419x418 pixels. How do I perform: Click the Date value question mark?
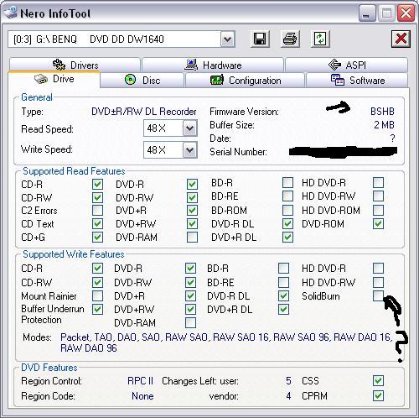(x=392, y=138)
